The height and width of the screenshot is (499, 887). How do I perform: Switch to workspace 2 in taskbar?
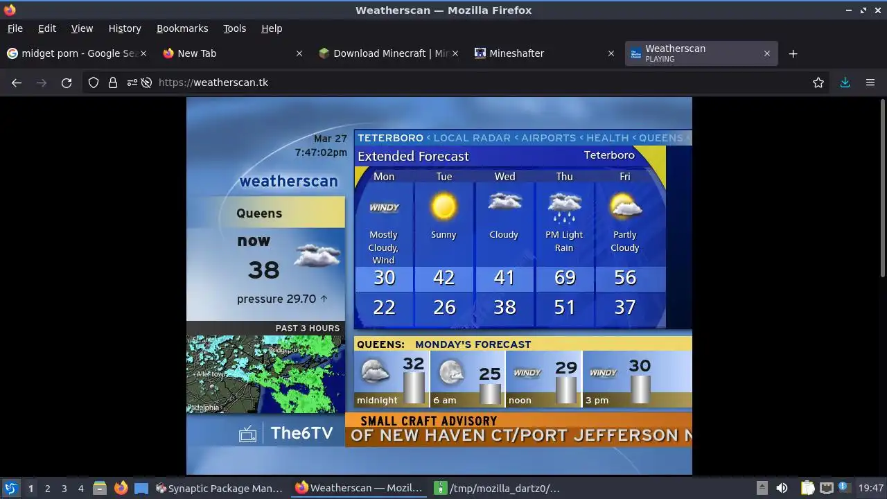[x=47, y=488]
